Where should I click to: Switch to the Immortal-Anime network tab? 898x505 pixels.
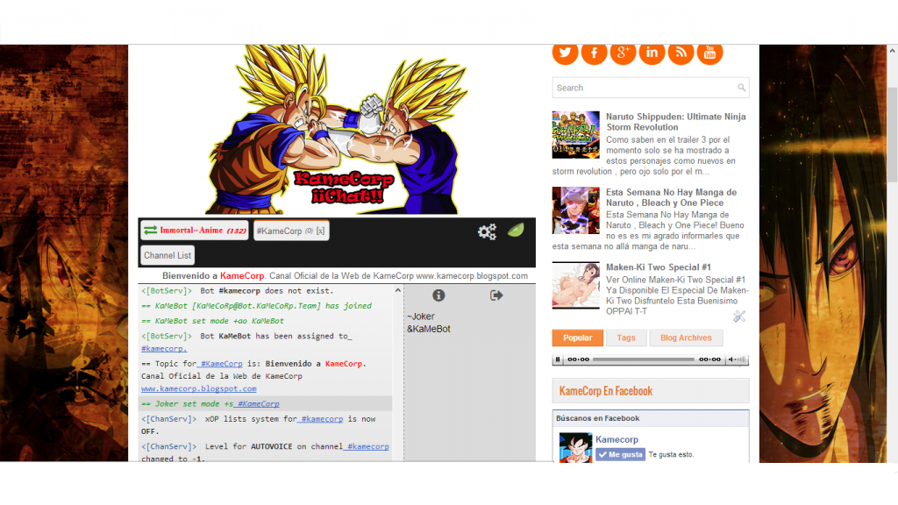(195, 231)
